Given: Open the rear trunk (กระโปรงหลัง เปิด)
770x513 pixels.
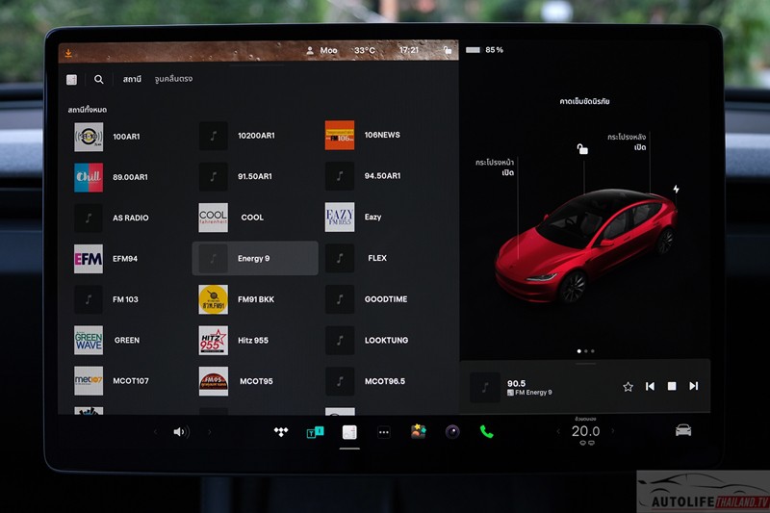Looking at the screenshot, I should pos(628,141).
